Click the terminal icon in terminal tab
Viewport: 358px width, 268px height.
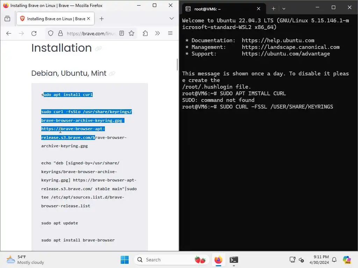(188, 9)
